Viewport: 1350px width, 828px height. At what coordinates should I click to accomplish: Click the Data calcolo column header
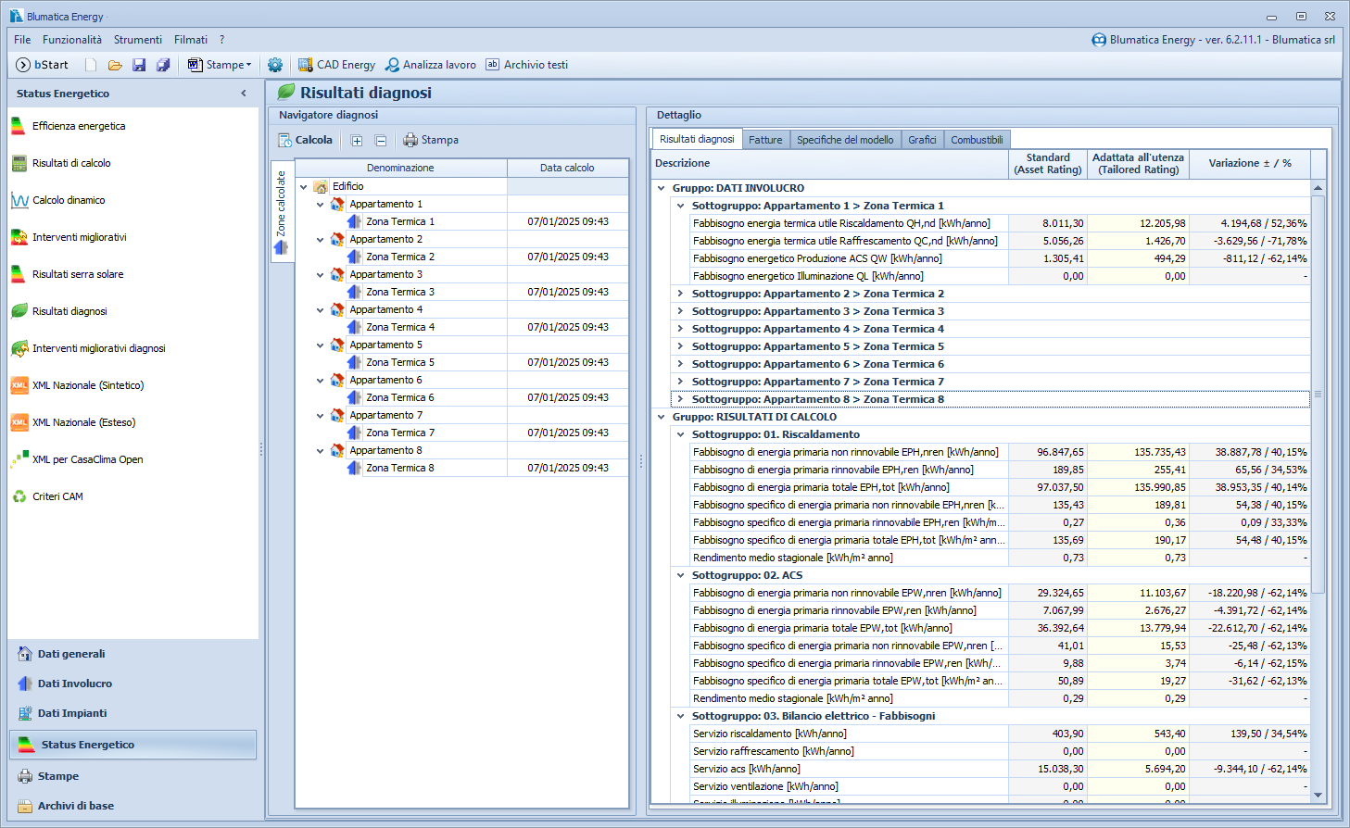pyautogui.click(x=567, y=168)
